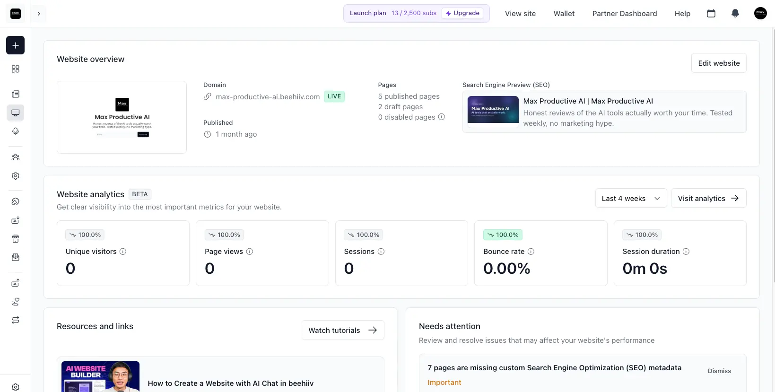Click the money-with-up-arrow sidebar icon
This screenshot has width=775, height=392.
click(15, 283)
